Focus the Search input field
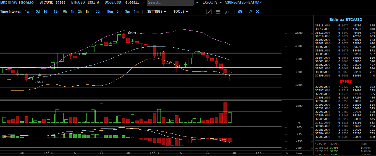376x156 pixels. (170, 2)
